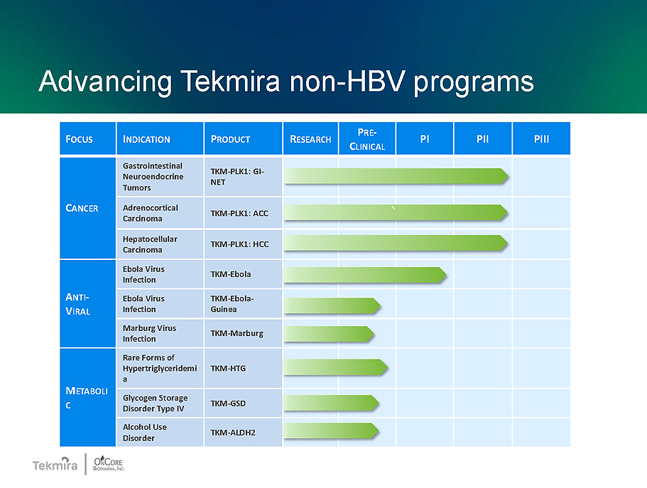Select product 'TKM-GSD'
Screen dimensions: 647x488
(244, 403)
